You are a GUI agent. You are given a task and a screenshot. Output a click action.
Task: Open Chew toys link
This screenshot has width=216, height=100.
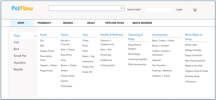tap(85, 41)
